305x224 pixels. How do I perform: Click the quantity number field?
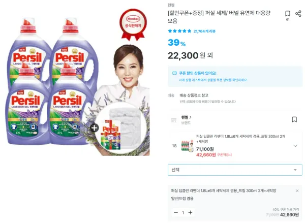click(183, 212)
